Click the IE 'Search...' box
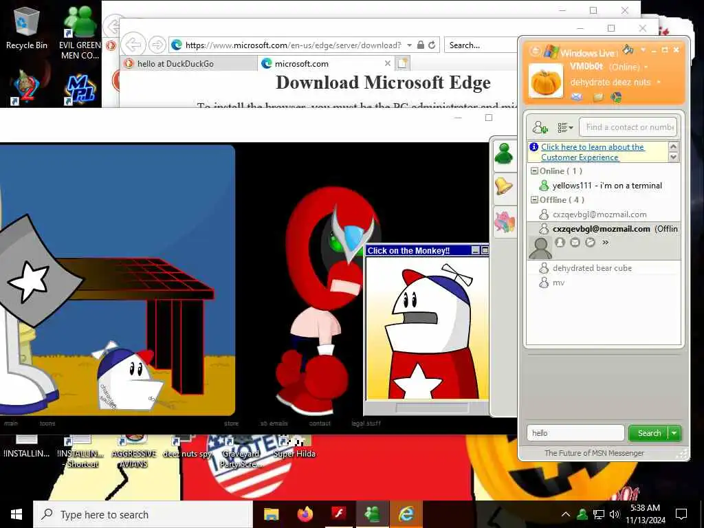Image resolution: width=704 pixels, height=528 pixels. click(x=481, y=45)
